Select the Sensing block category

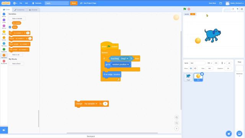pos(4,44)
